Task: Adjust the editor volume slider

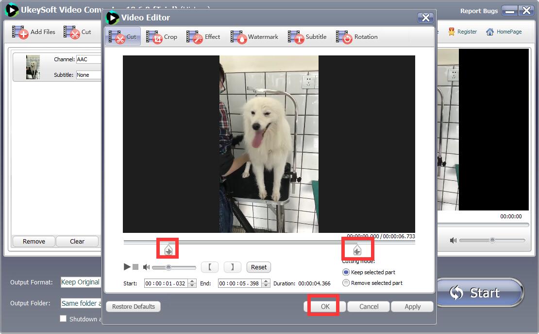Action: tap(174, 267)
